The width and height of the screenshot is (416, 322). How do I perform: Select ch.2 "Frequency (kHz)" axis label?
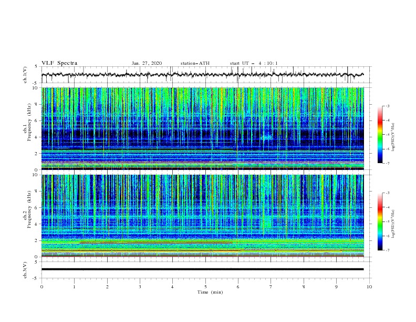[x=29, y=209]
